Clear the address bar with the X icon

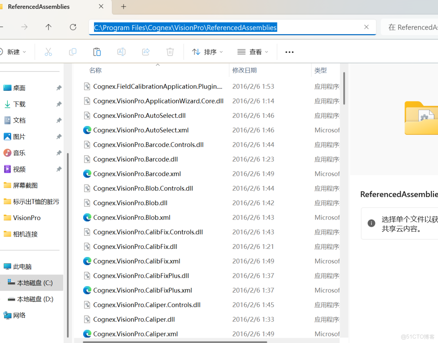[366, 27]
